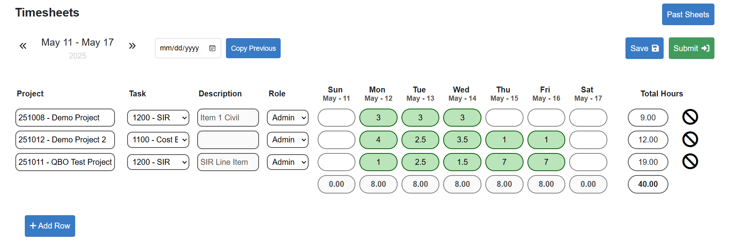Go to the next week with right chevrons
The image size is (729, 249).
pos(132,46)
